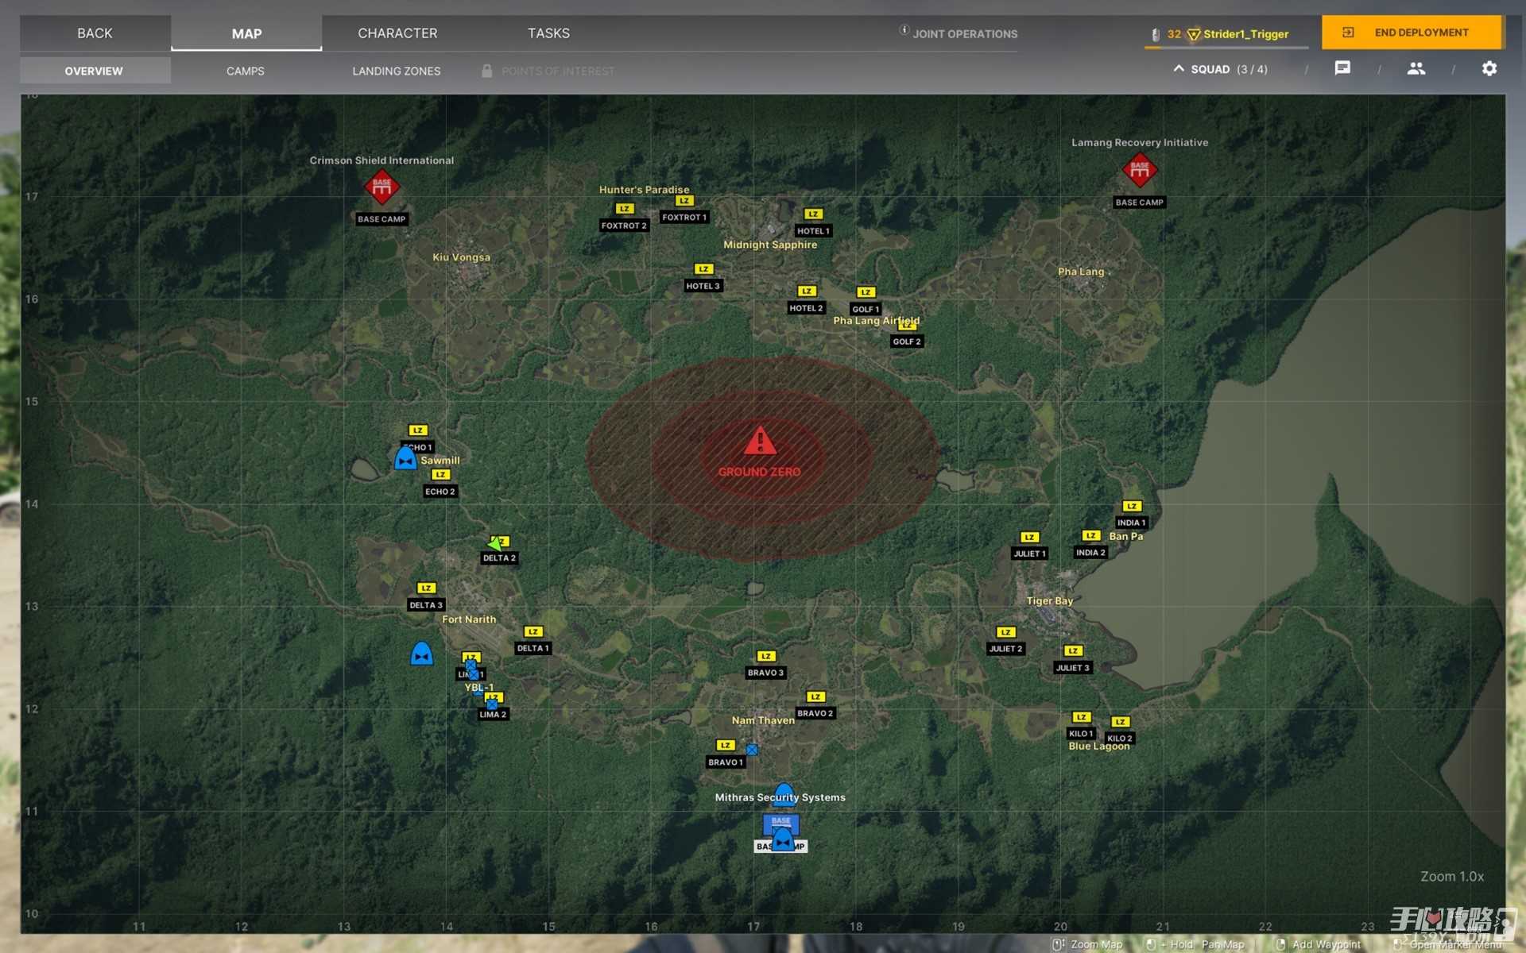Viewport: 1526px width, 953px height.
Task: Select the FOXTROT 2 landing zone
Action: pos(624,218)
